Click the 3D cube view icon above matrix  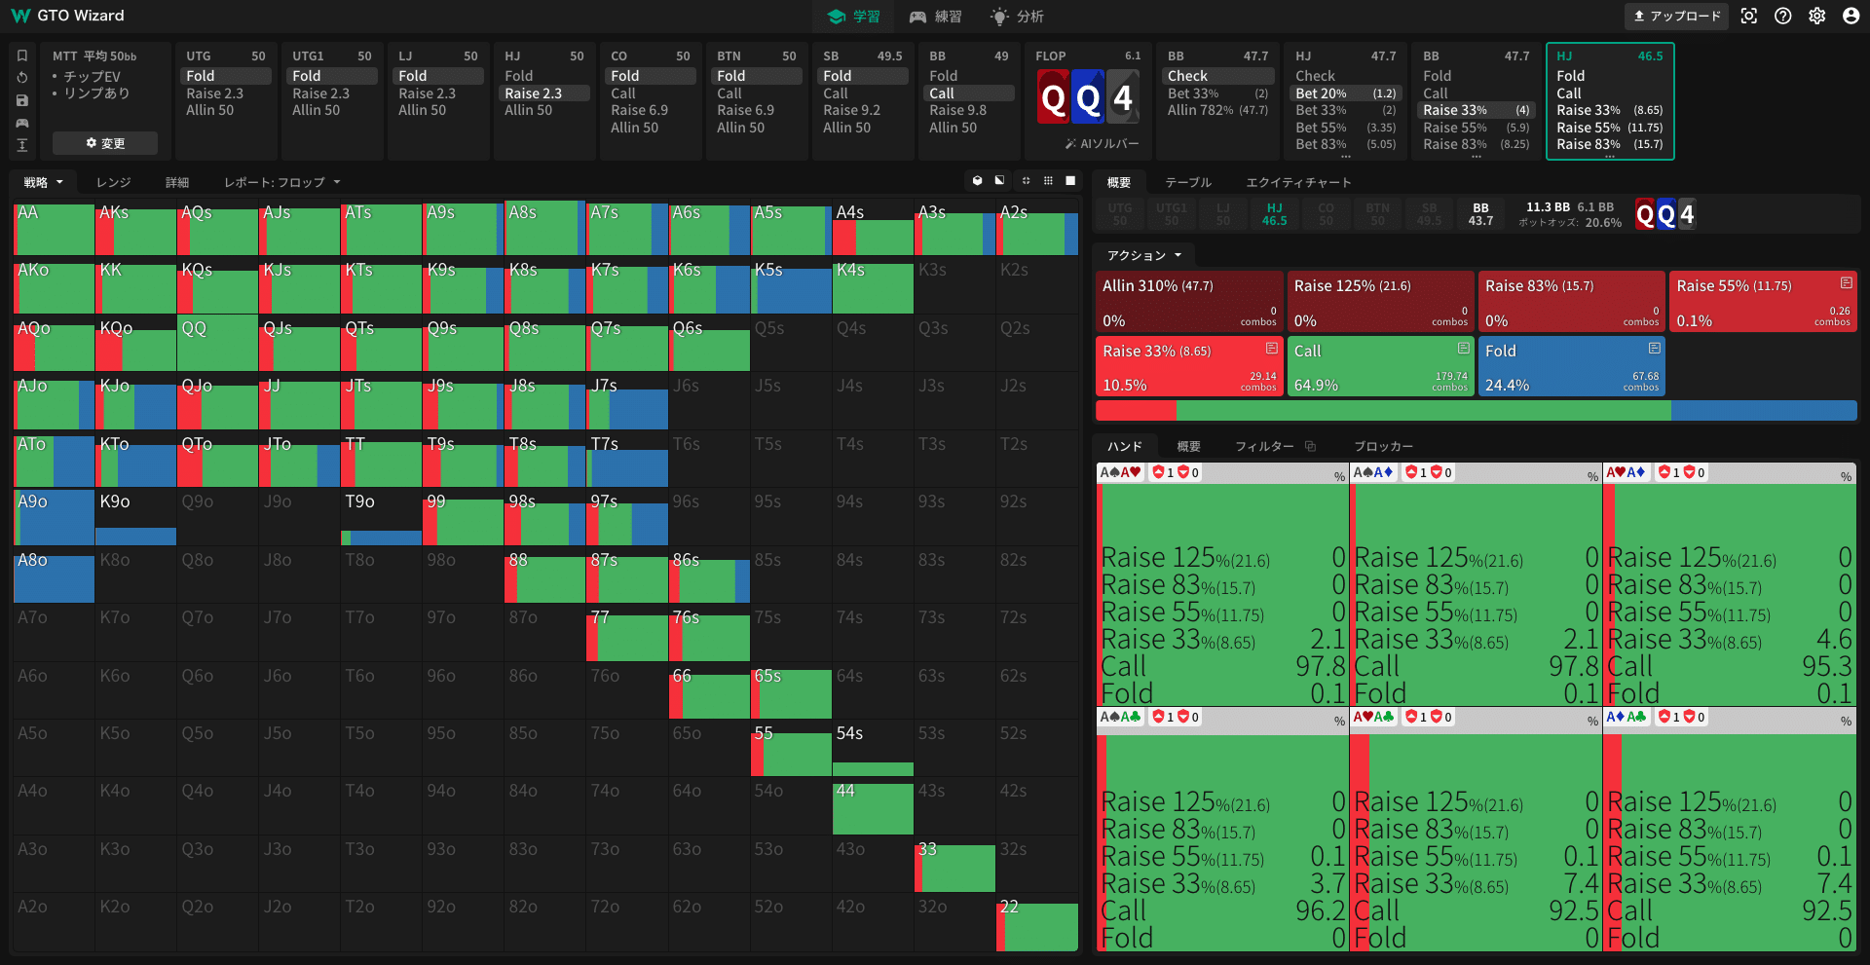(x=978, y=181)
